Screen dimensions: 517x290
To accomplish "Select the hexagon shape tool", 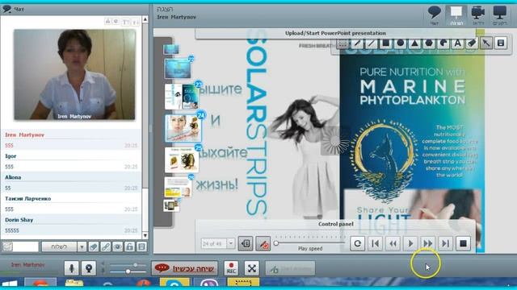I will (x=429, y=43).
